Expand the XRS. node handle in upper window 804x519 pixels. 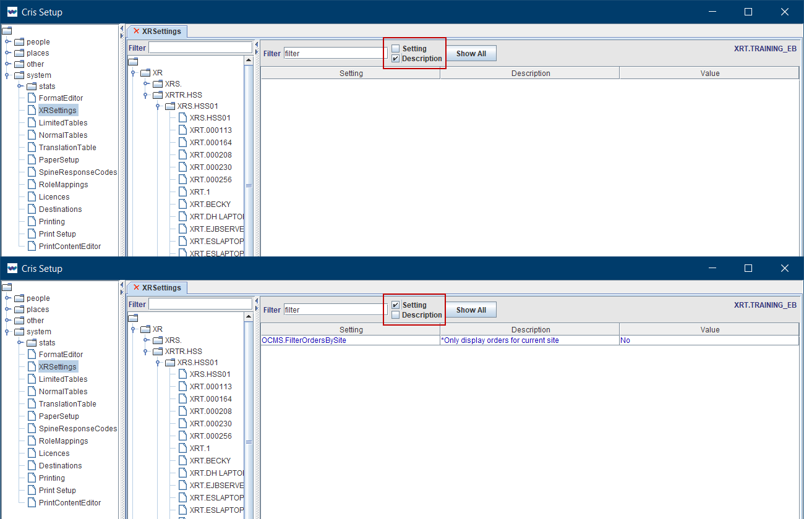(x=146, y=84)
